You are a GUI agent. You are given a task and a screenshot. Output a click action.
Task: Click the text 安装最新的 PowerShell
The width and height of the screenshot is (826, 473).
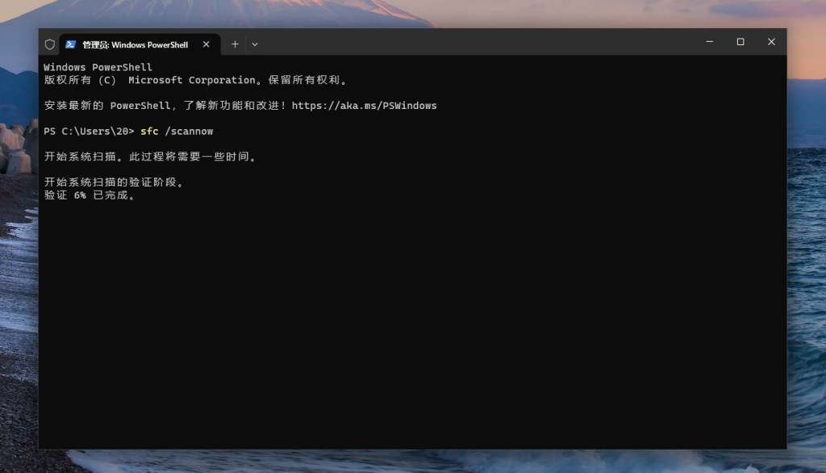click(107, 106)
